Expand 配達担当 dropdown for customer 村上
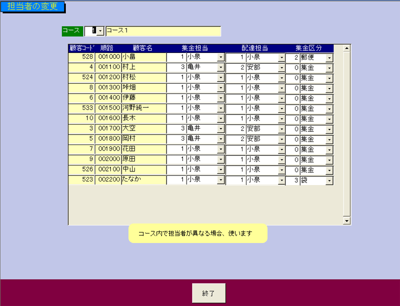Viewport: 400px width, 306px height. [x=281, y=67]
